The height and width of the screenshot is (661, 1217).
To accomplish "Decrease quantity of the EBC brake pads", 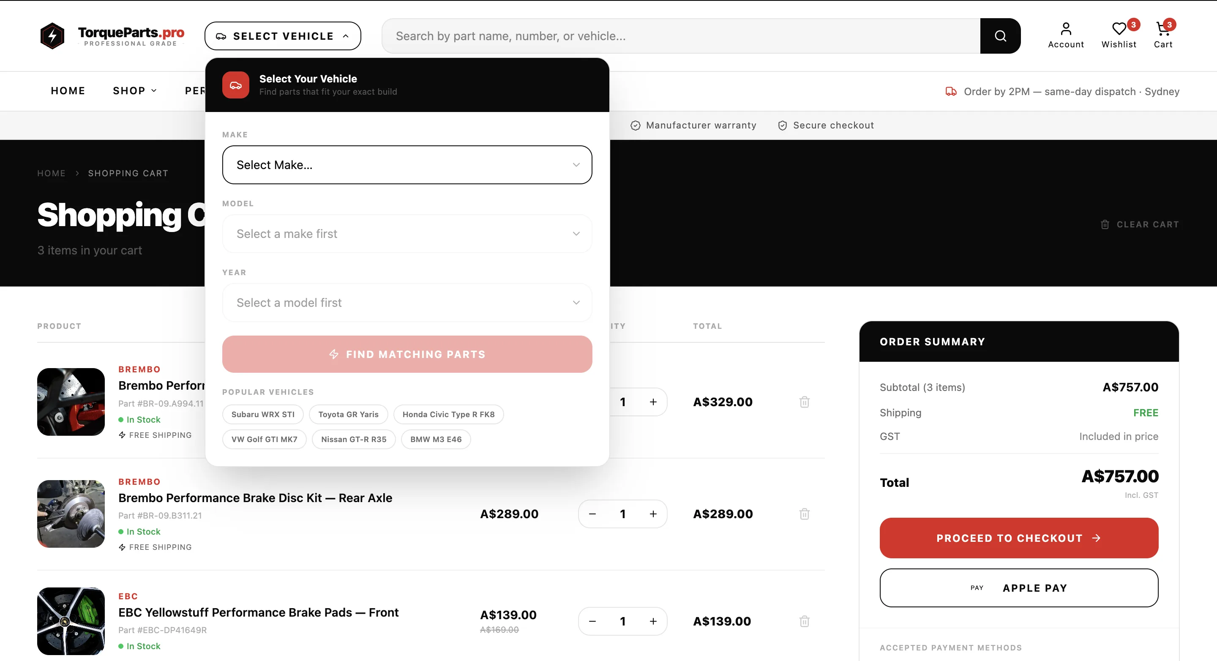I will click(x=592, y=621).
